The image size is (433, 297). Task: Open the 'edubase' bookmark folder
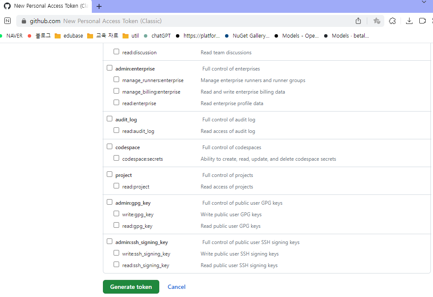(x=69, y=35)
